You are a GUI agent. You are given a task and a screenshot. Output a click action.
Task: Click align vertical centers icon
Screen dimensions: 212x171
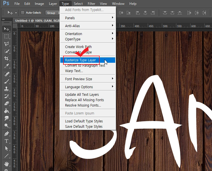pyautogui.click(x=121, y=13)
